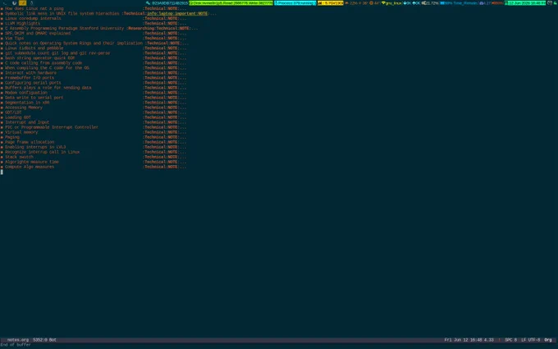558x349 pixels.
Task: Click the wifi "gnu_linux" network indicator
Action: [391, 2]
